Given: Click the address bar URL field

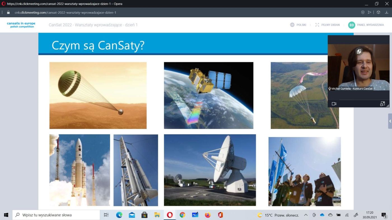Looking at the screenshot, I should pos(168,12).
